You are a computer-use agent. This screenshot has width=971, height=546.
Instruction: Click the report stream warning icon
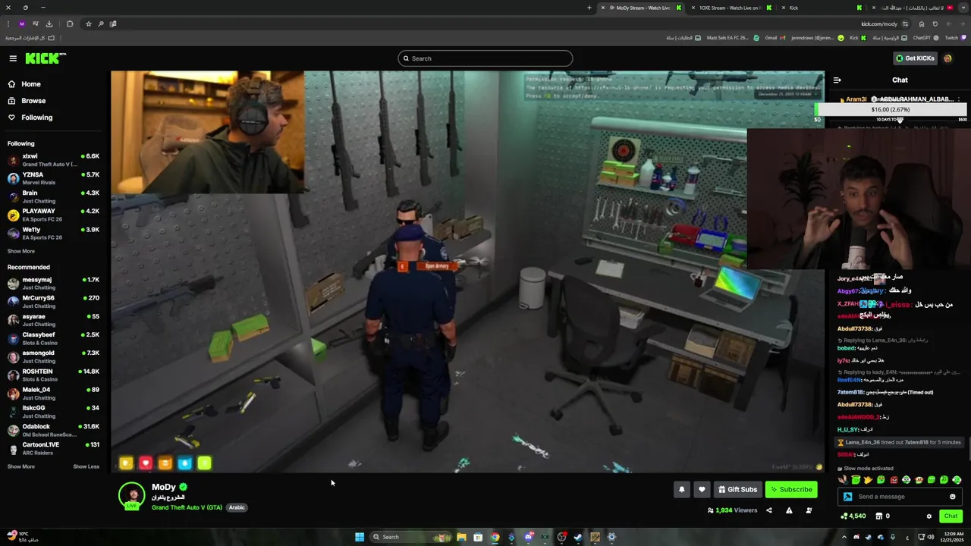click(789, 510)
